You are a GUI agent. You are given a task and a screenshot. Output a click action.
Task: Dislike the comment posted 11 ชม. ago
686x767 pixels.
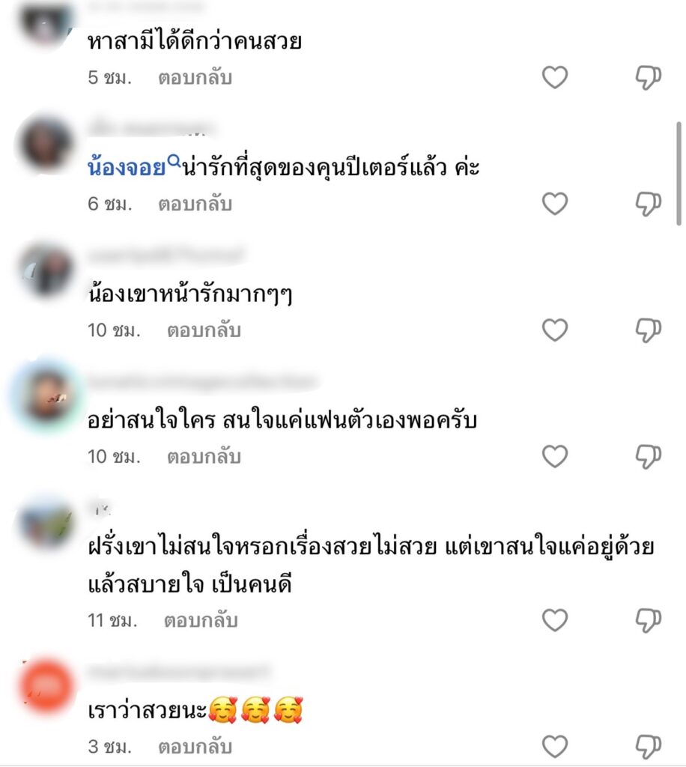coord(649,619)
